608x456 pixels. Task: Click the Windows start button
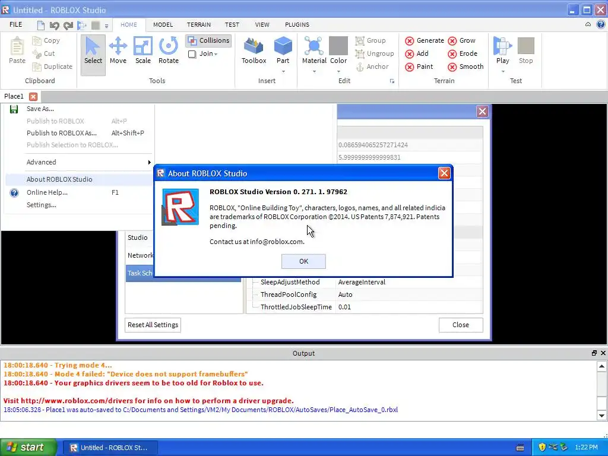click(x=28, y=447)
